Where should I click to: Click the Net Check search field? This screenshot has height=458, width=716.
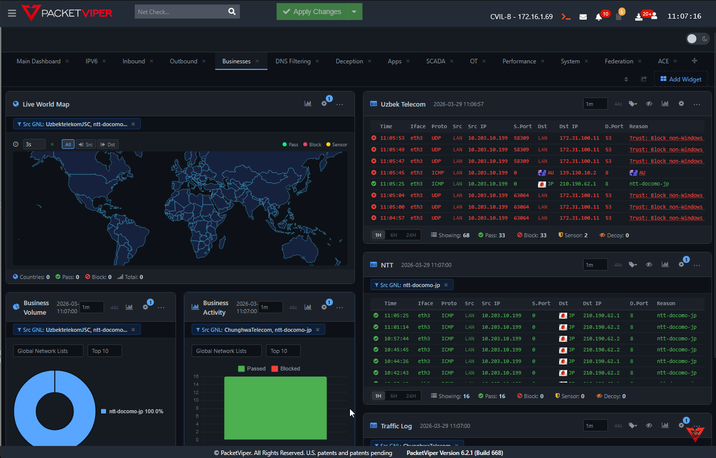[x=180, y=12]
